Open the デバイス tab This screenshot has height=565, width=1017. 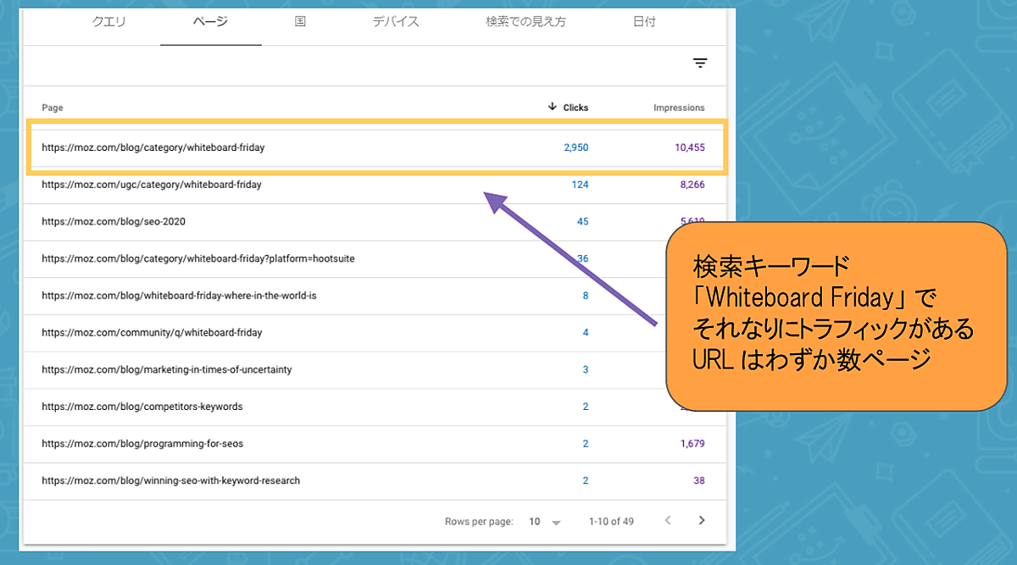click(x=396, y=22)
